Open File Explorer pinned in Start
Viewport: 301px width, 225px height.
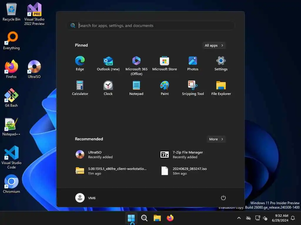221,88
